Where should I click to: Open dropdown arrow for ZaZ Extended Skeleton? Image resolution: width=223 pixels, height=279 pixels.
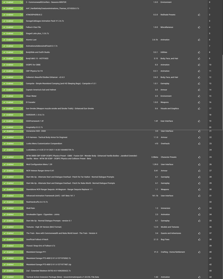point(22,271)
